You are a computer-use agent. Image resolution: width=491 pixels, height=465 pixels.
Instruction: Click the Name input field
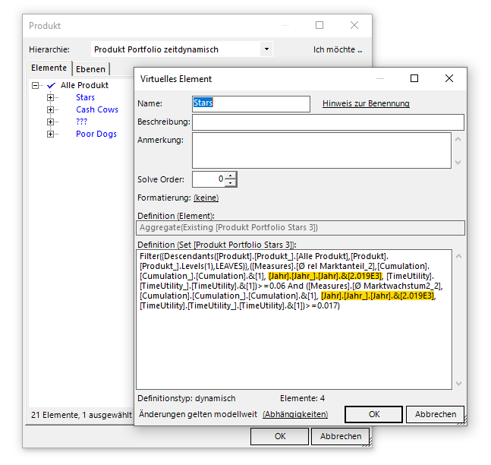tap(250, 103)
